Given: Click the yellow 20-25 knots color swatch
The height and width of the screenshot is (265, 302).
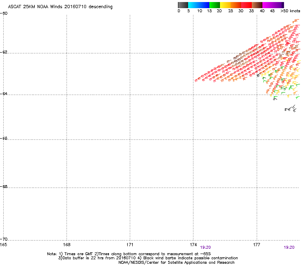Looking at the screenshot, I should [225, 5].
